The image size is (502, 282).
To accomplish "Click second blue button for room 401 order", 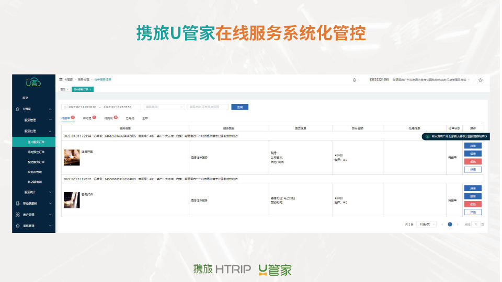I will [473, 196].
